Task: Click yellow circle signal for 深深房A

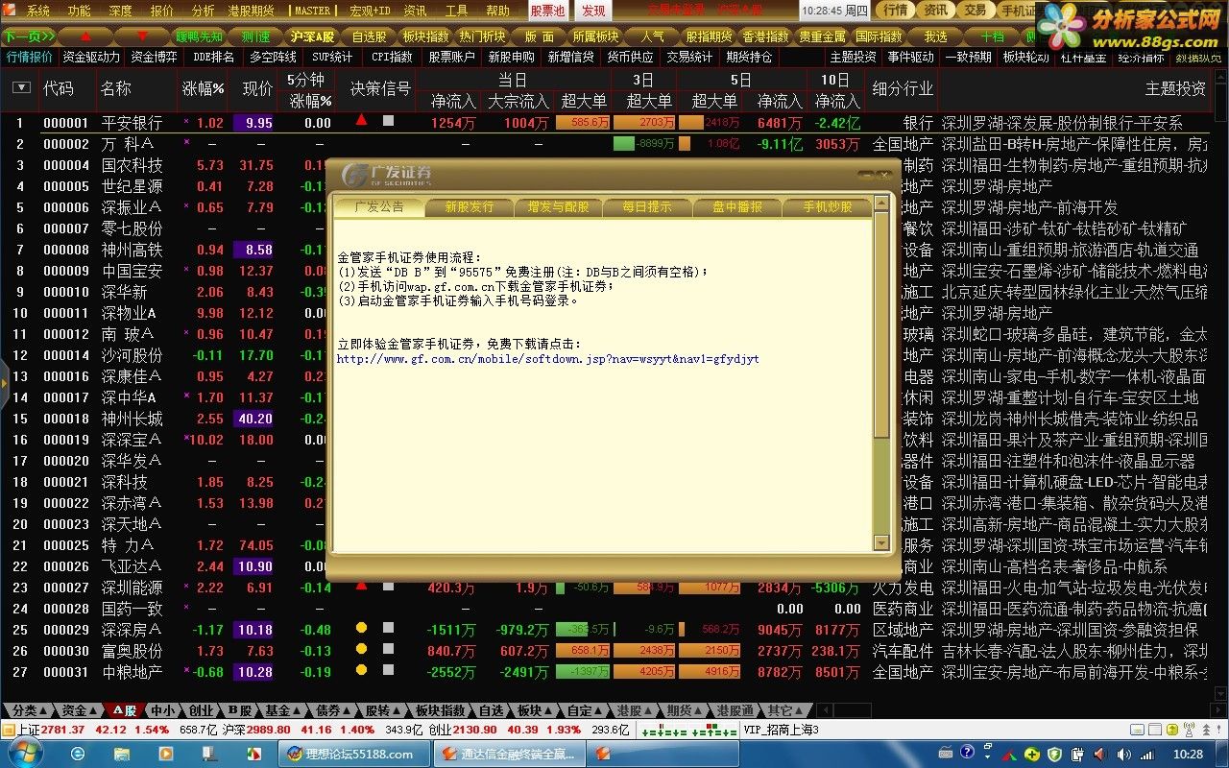Action: [361, 628]
